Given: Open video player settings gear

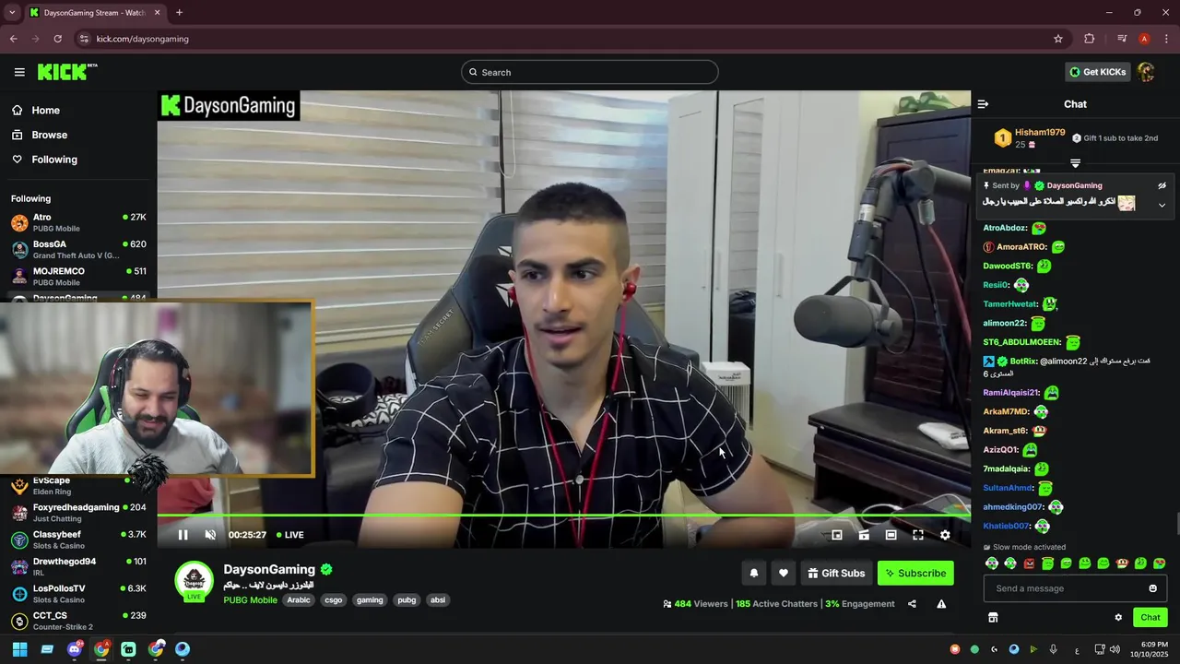Looking at the screenshot, I should pos(945,535).
